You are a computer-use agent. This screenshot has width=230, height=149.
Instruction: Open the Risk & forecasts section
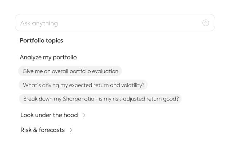coord(43,130)
